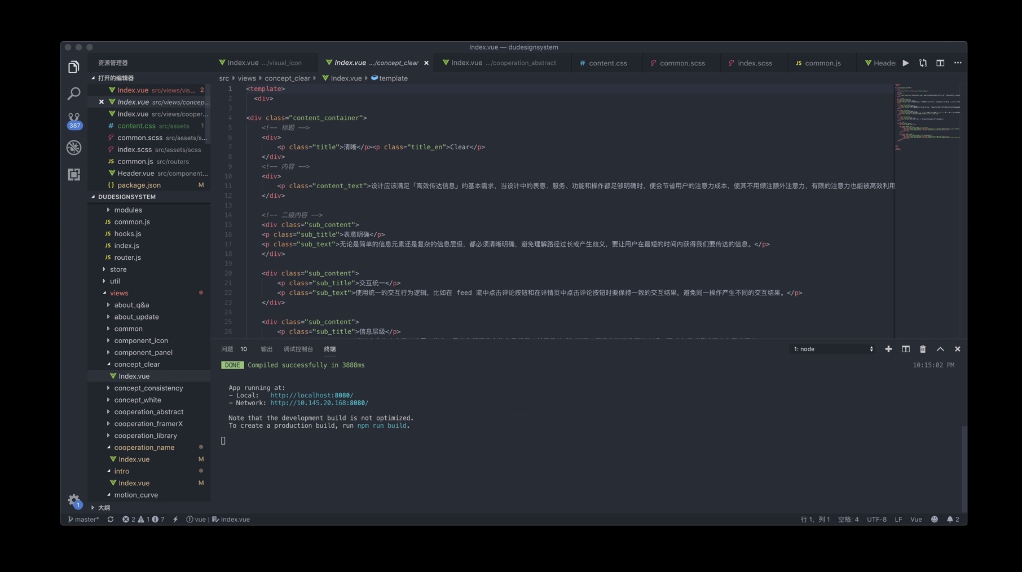Expand the concept_consistency folder
The image size is (1022, 572).
[148, 388]
